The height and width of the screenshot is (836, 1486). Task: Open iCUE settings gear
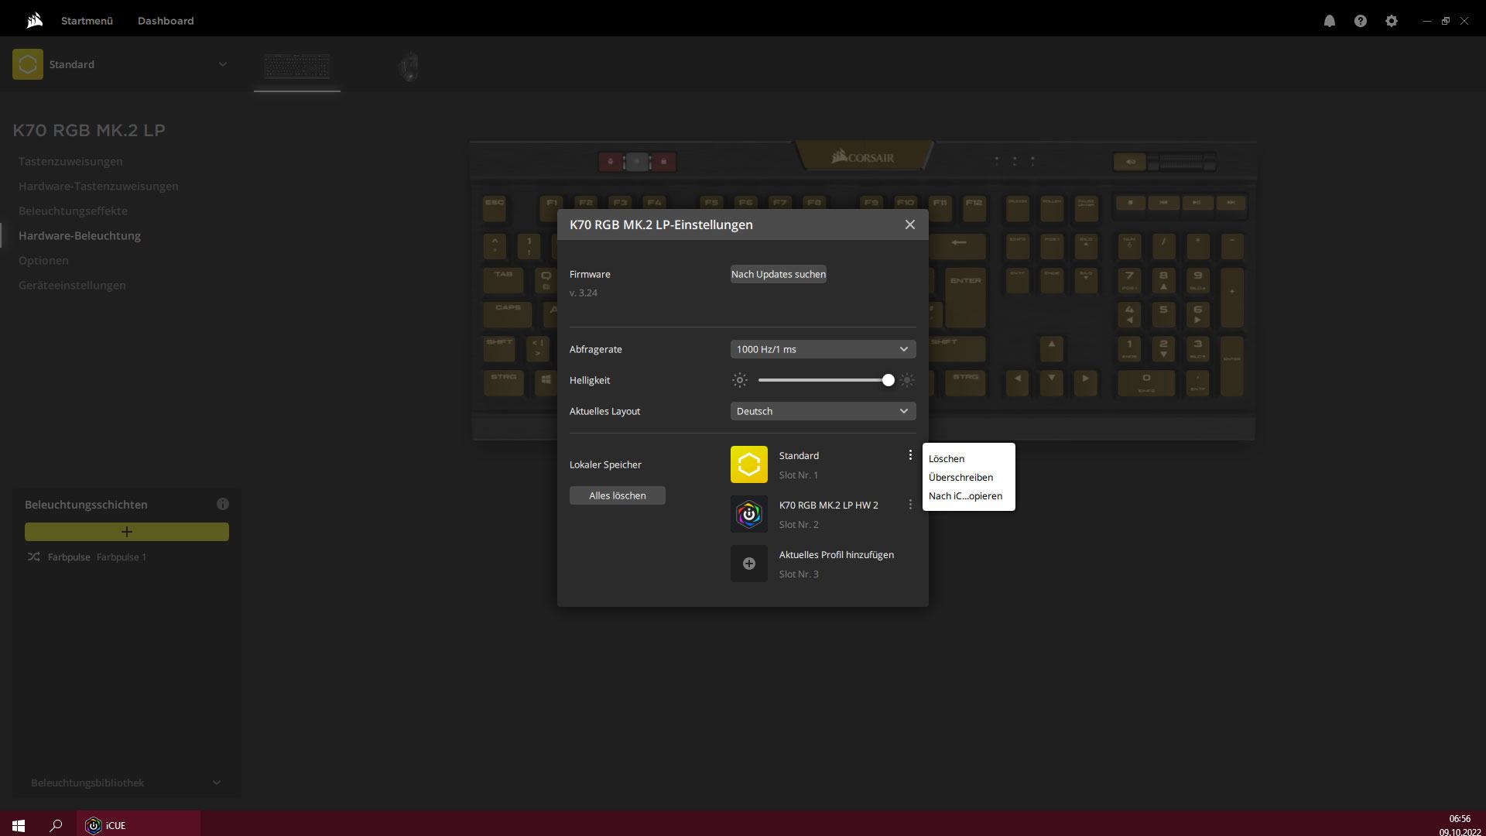coord(1391,21)
